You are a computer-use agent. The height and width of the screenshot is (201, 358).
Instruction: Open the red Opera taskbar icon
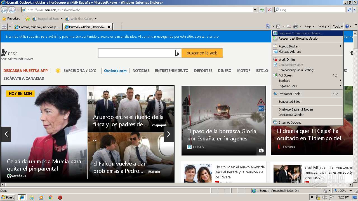coord(60,197)
